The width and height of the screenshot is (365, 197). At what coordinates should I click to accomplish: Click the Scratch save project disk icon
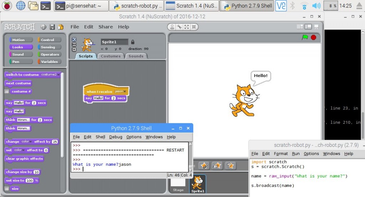(52, 27)
